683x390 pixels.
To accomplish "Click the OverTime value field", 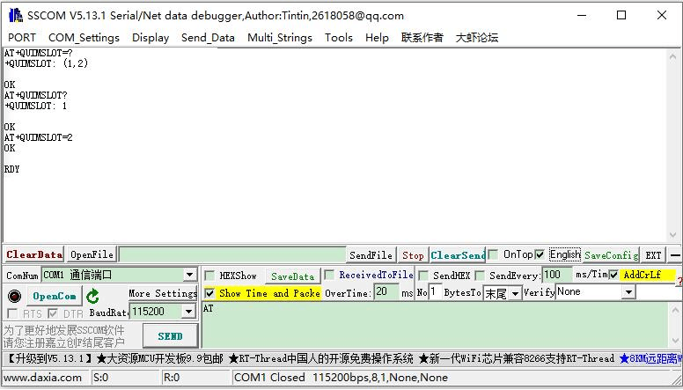I will point(386,292).
